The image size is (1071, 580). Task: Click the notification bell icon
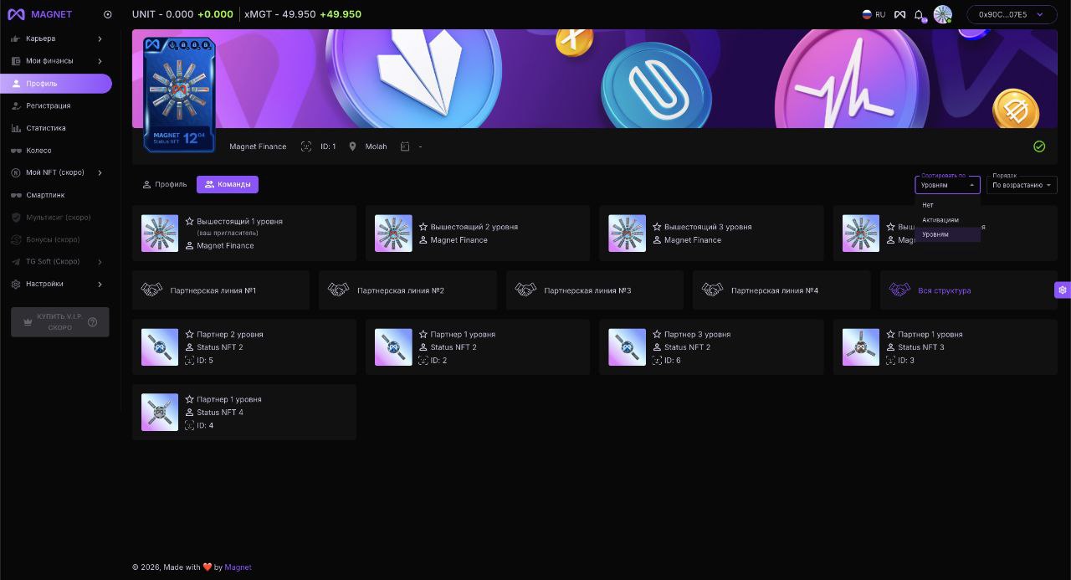919,15
